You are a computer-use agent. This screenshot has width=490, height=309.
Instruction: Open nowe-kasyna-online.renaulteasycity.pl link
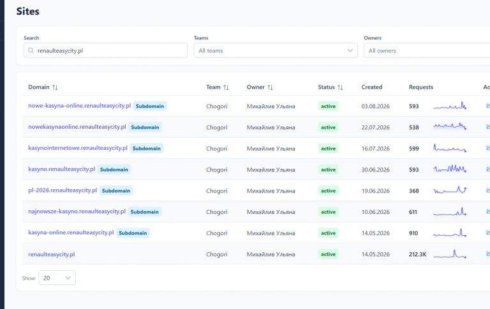coord(79,106)
